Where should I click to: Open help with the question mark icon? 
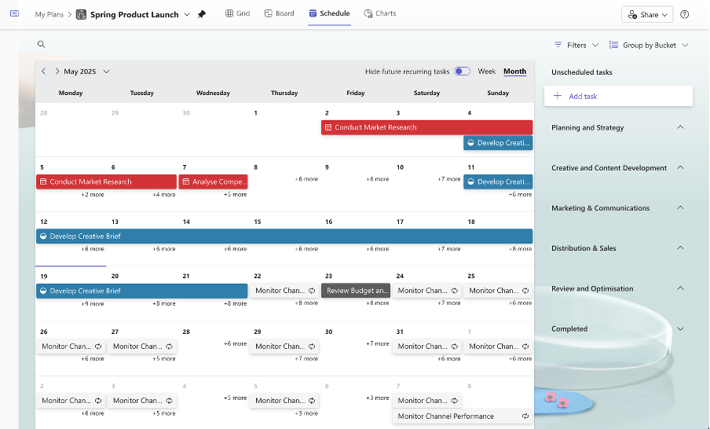click(684, 14)
